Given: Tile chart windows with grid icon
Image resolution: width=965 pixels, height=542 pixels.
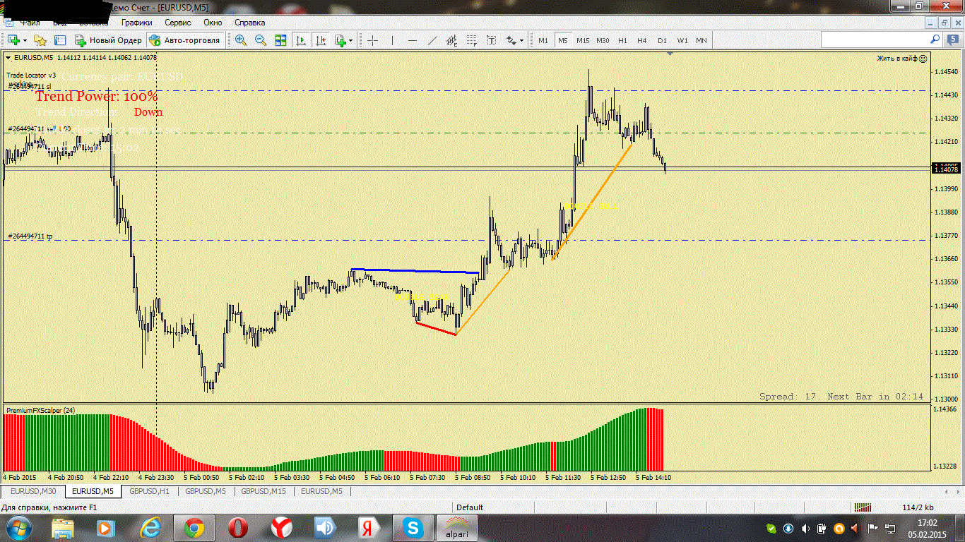Looking at the screenshot, I should pos(280,40).
